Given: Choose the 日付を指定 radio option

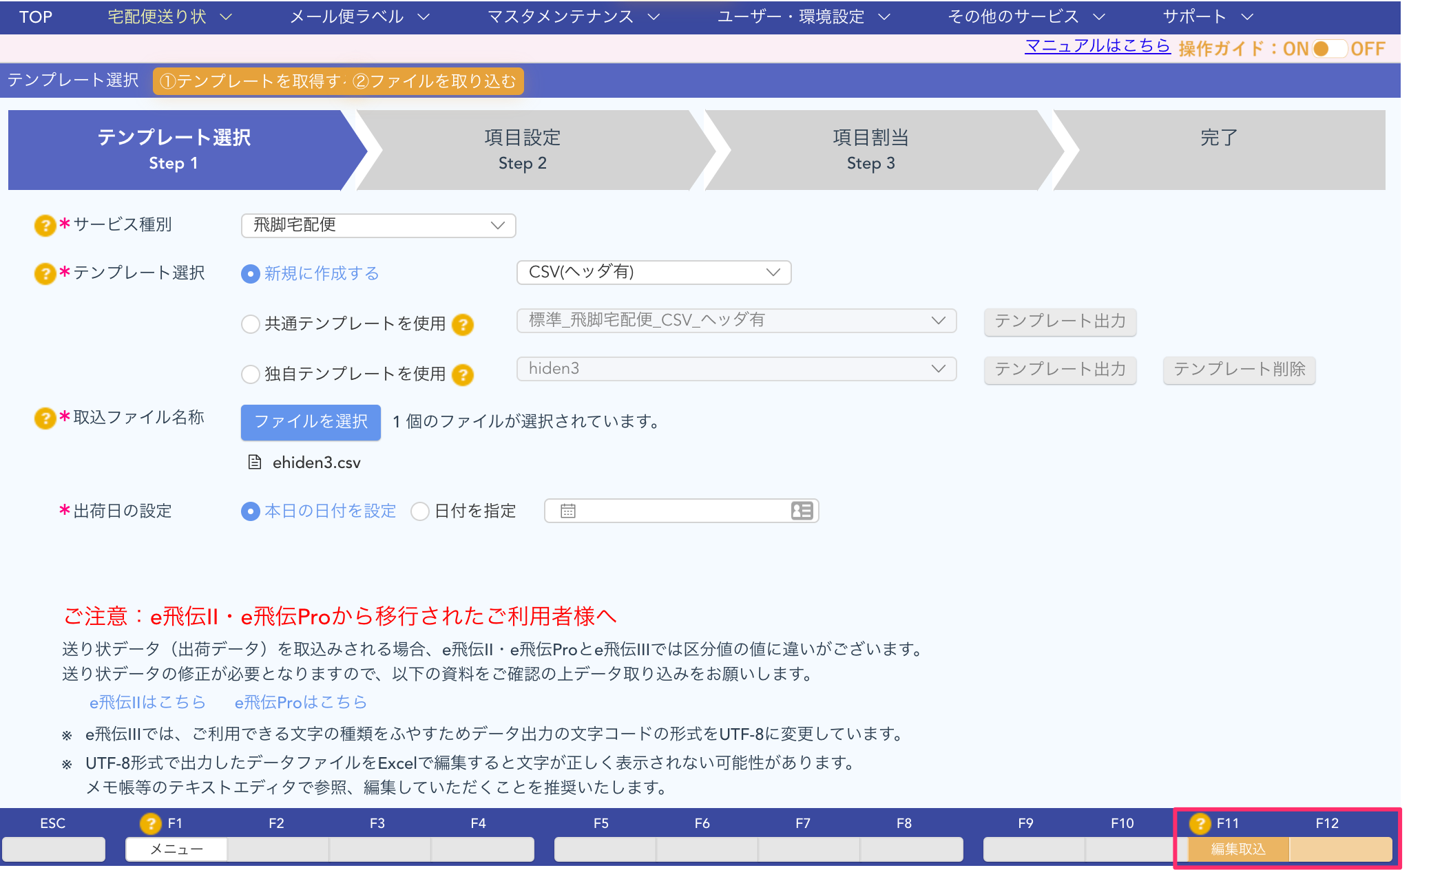Looking at the screenshot, I should click(x=420, y=511).
